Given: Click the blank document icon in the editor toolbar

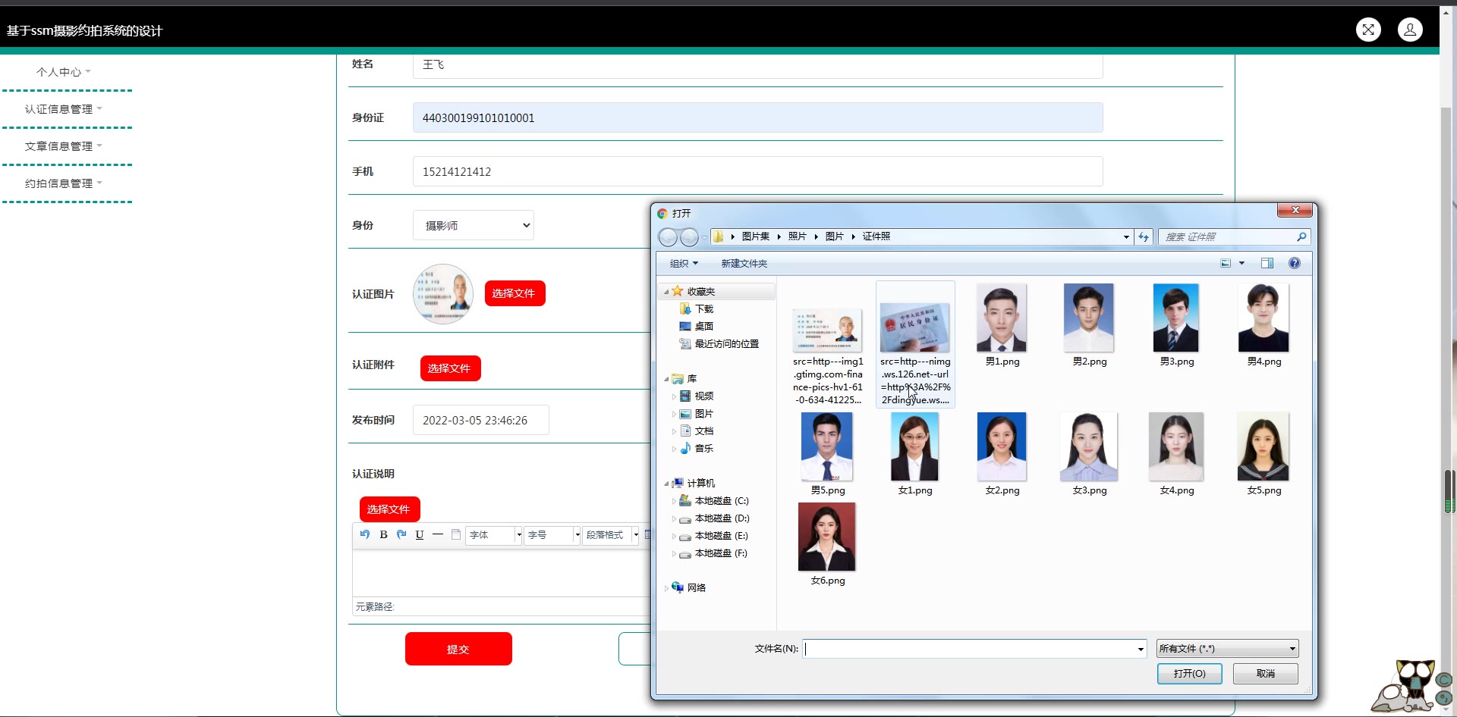Looking at the screenshot, I should click(456, 534).
